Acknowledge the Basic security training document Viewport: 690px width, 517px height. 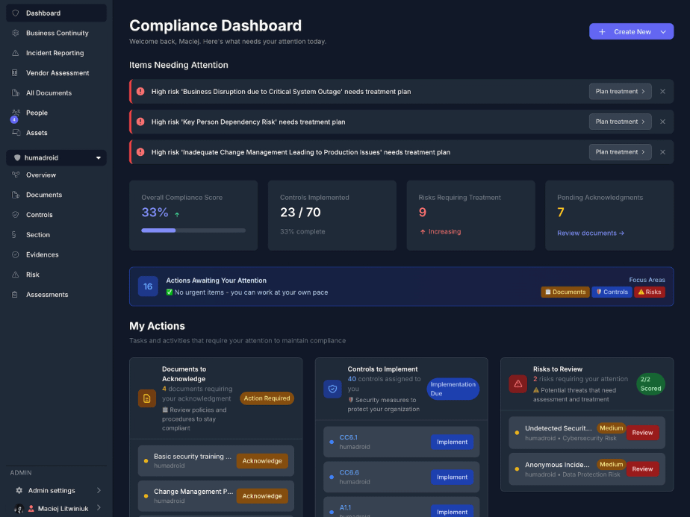tap(262, 461)
